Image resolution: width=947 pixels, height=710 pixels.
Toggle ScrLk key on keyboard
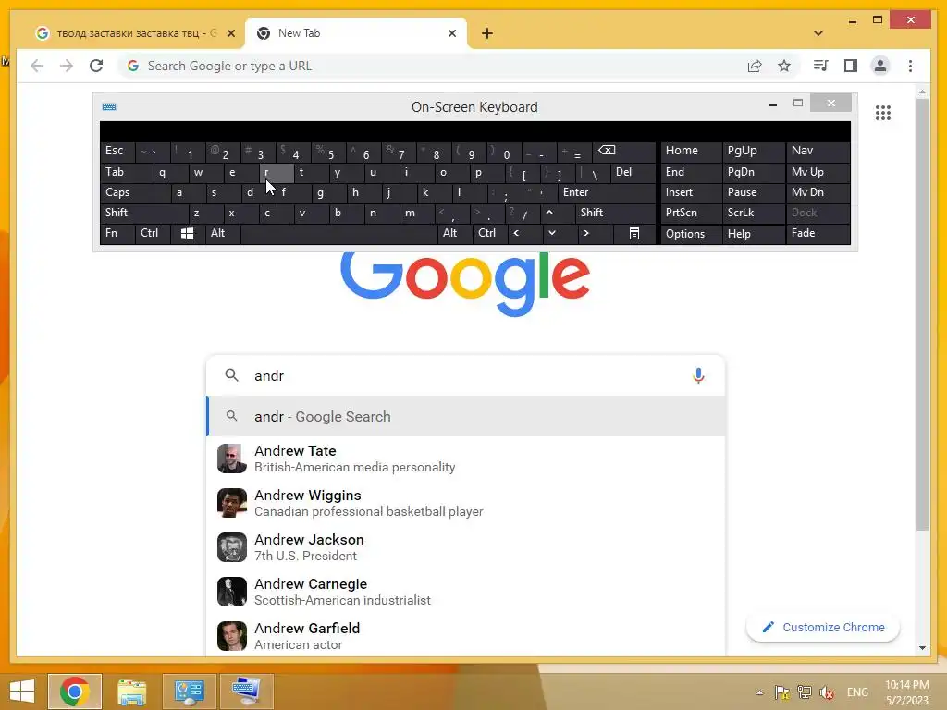tap(753, 214)
